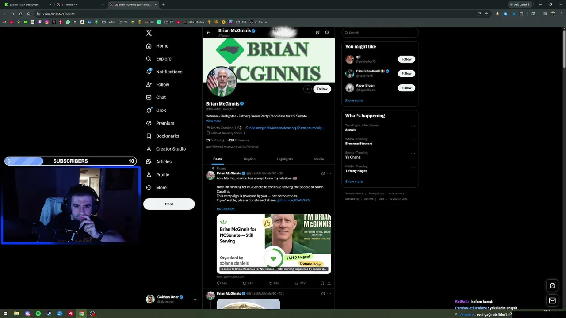Open the 25 Following list

pyautogui.click(x=215, y=140)
